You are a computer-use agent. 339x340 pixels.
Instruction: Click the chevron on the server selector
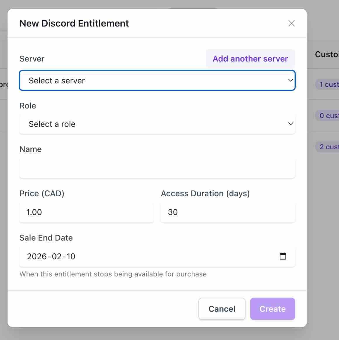290,80
